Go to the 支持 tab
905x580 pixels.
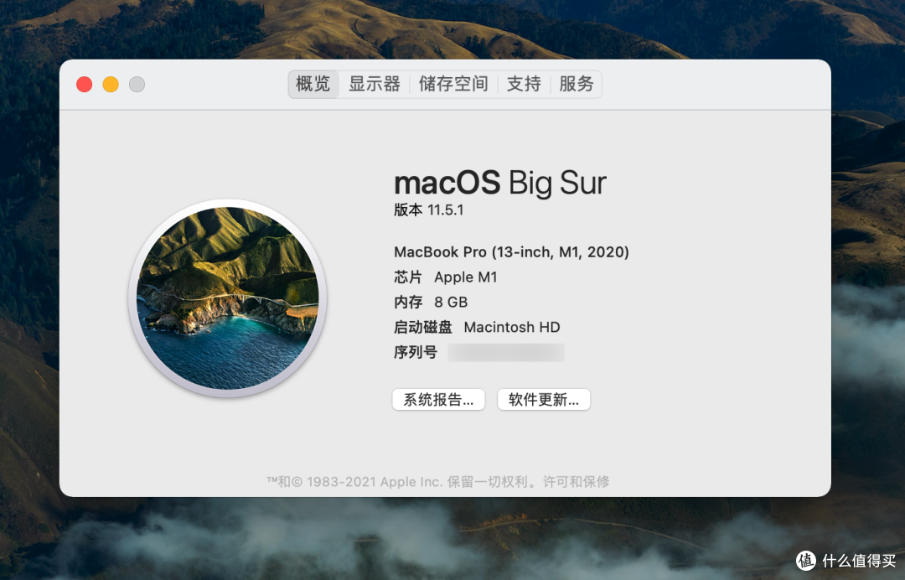tap(524, 85)
